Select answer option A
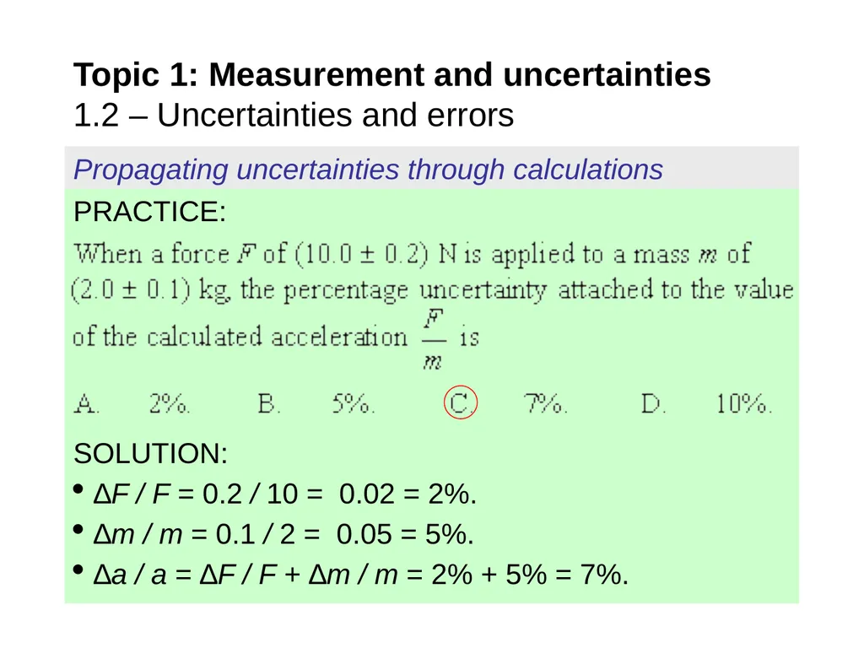 point(87,403)
